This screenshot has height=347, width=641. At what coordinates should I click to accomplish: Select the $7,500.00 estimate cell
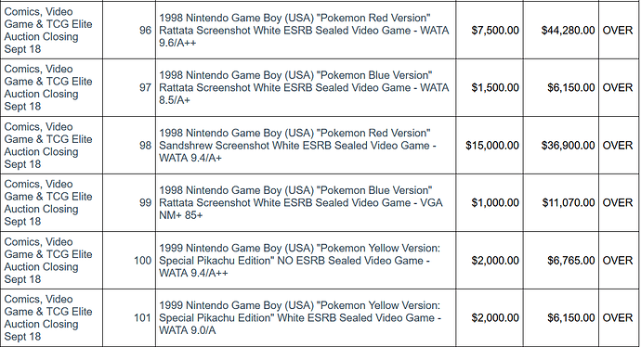click(x=490, y=31)
